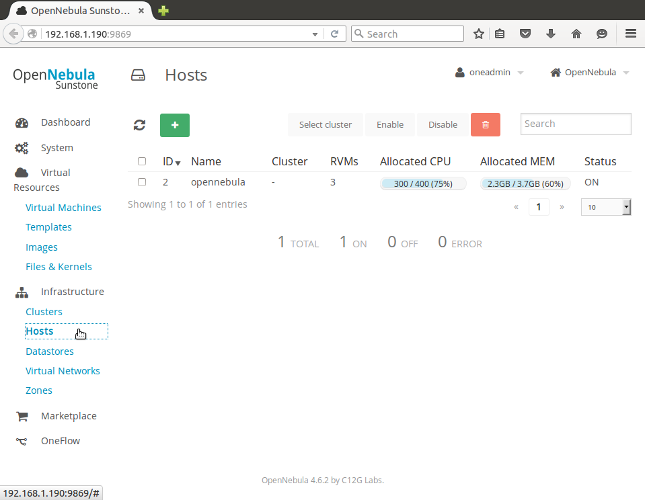
Task: Open Dashboard in the sidebar
Action: [65, 122]
